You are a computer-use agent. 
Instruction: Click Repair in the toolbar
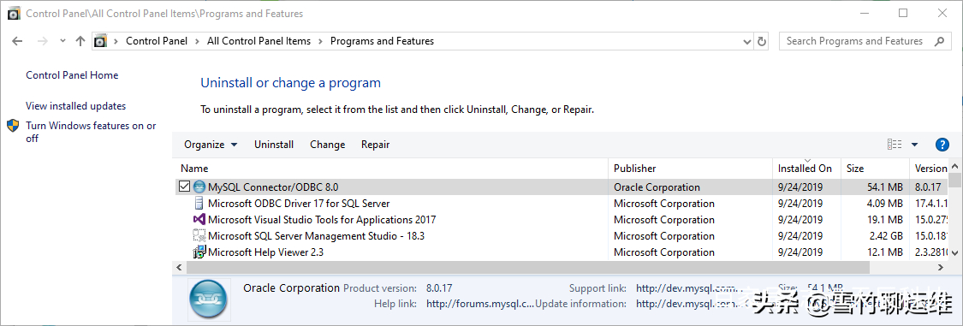(x=375, y=145)
